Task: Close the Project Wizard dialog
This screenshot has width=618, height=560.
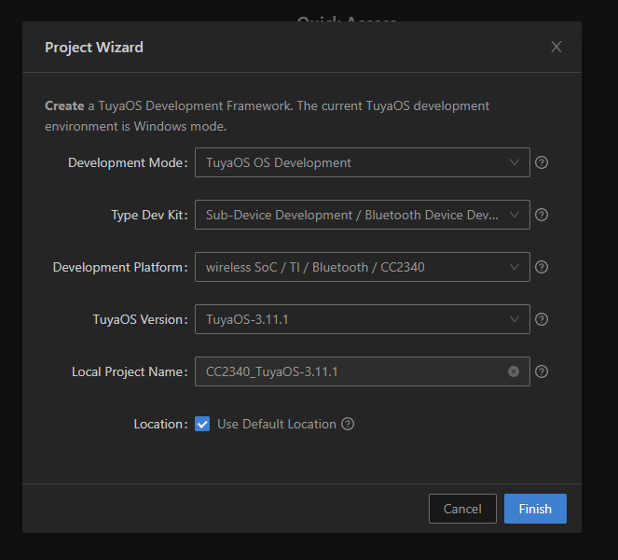Action: (x=556, y=47)
